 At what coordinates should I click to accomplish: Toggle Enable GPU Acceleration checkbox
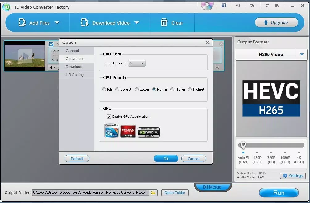pos(109,116)
